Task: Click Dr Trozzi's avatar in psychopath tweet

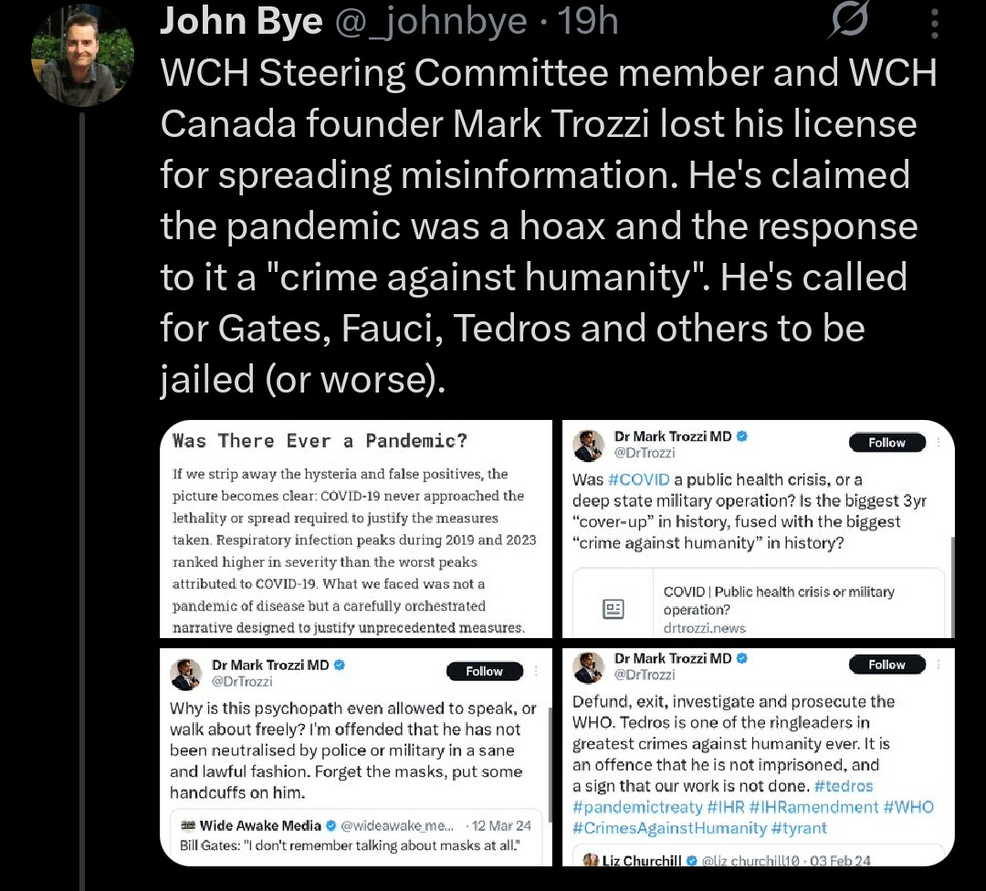Action: pyautogui.click(x=185, y=674)
